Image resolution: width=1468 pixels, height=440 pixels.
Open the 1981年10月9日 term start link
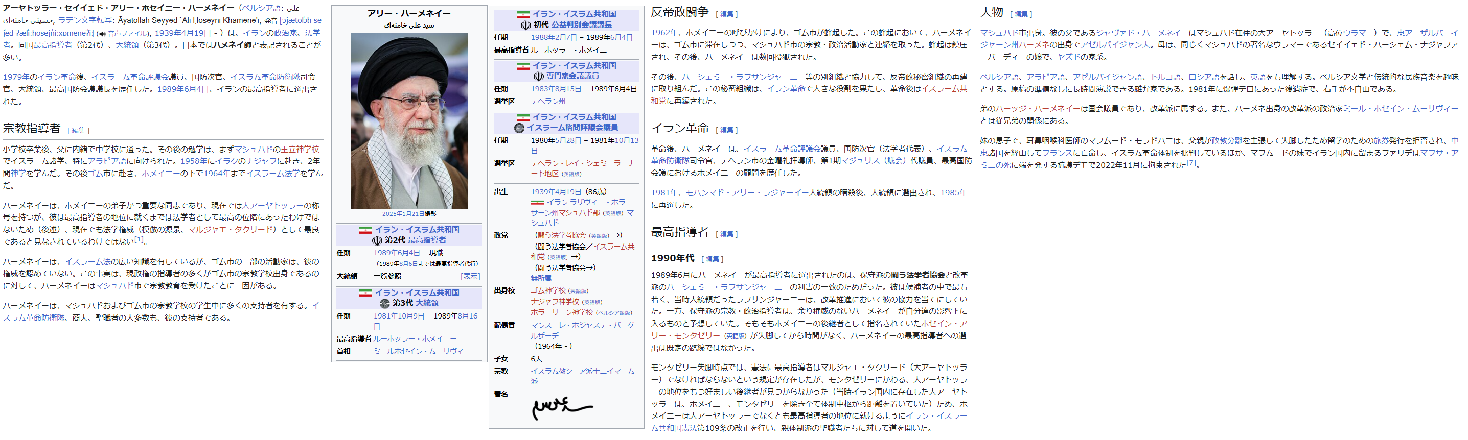pyautogui.click(x=399, y=316)
